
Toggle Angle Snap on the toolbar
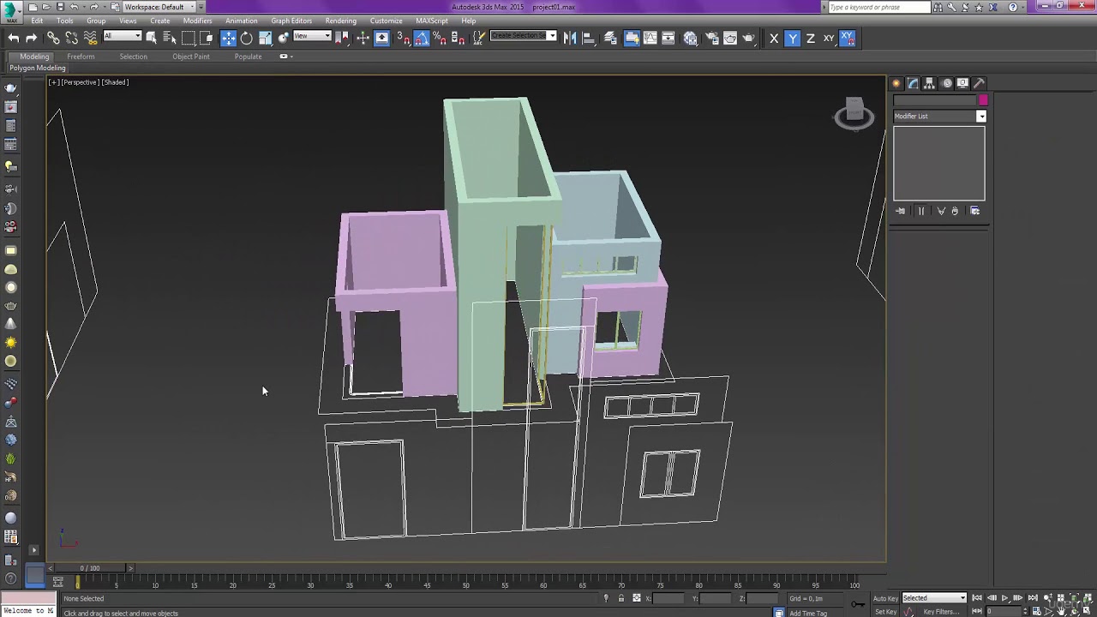[421, 38]
